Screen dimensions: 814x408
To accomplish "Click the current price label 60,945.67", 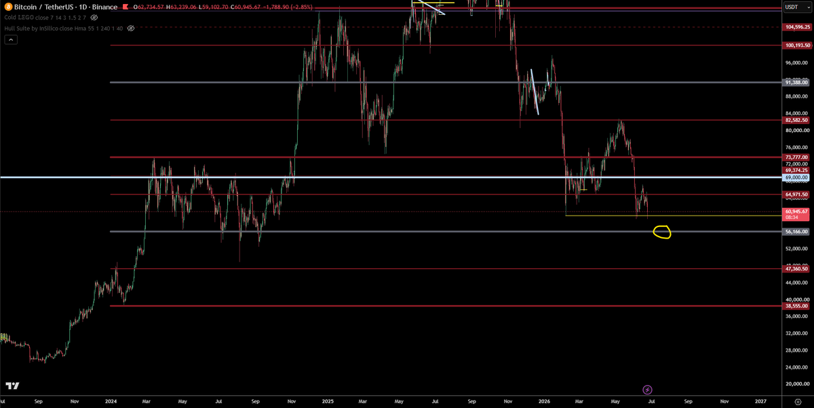I will pos(796,211).
